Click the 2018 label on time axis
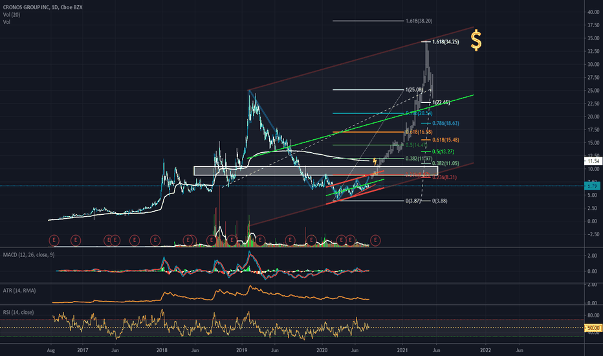The height and width of the screenshot is (356, 603). point(162,350)
